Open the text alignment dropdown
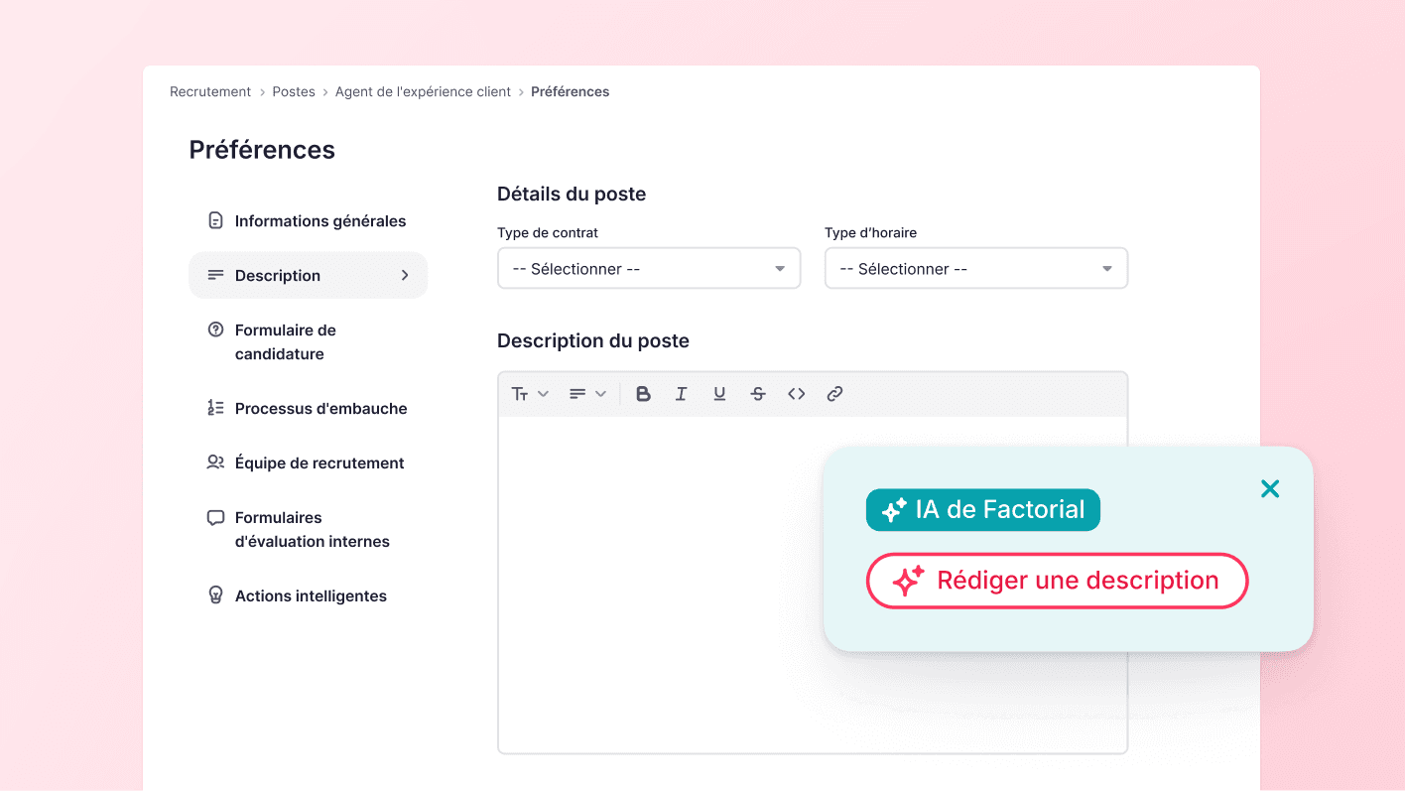 coord(587,393)
